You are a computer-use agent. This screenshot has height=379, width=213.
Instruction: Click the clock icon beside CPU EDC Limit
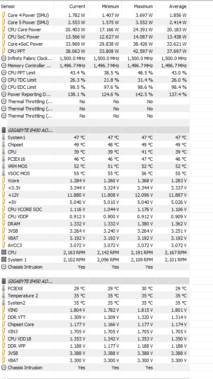pyautogui.click(x=4, y=87)
